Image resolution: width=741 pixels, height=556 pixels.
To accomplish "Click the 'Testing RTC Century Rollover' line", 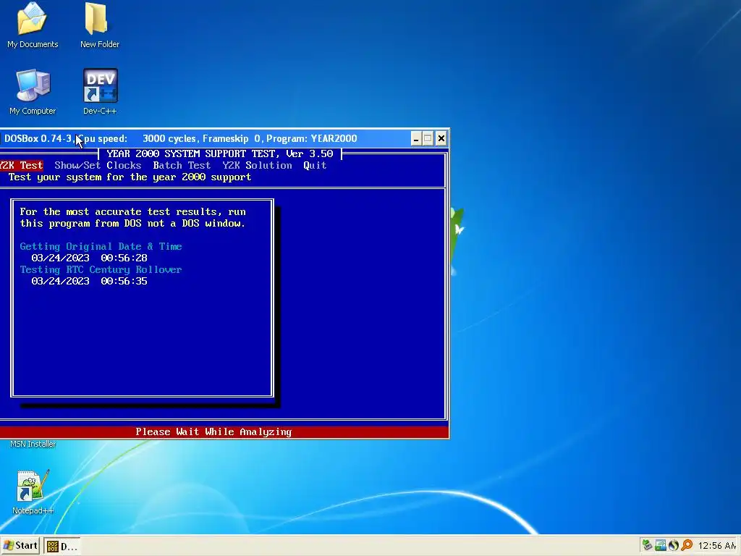I will point(101,269).
